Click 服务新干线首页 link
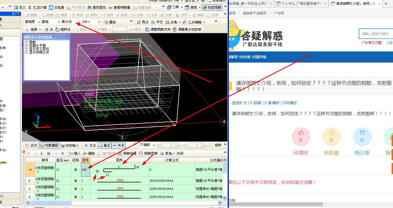The height and width of the screenshot is (208, 393). point(254,13)
